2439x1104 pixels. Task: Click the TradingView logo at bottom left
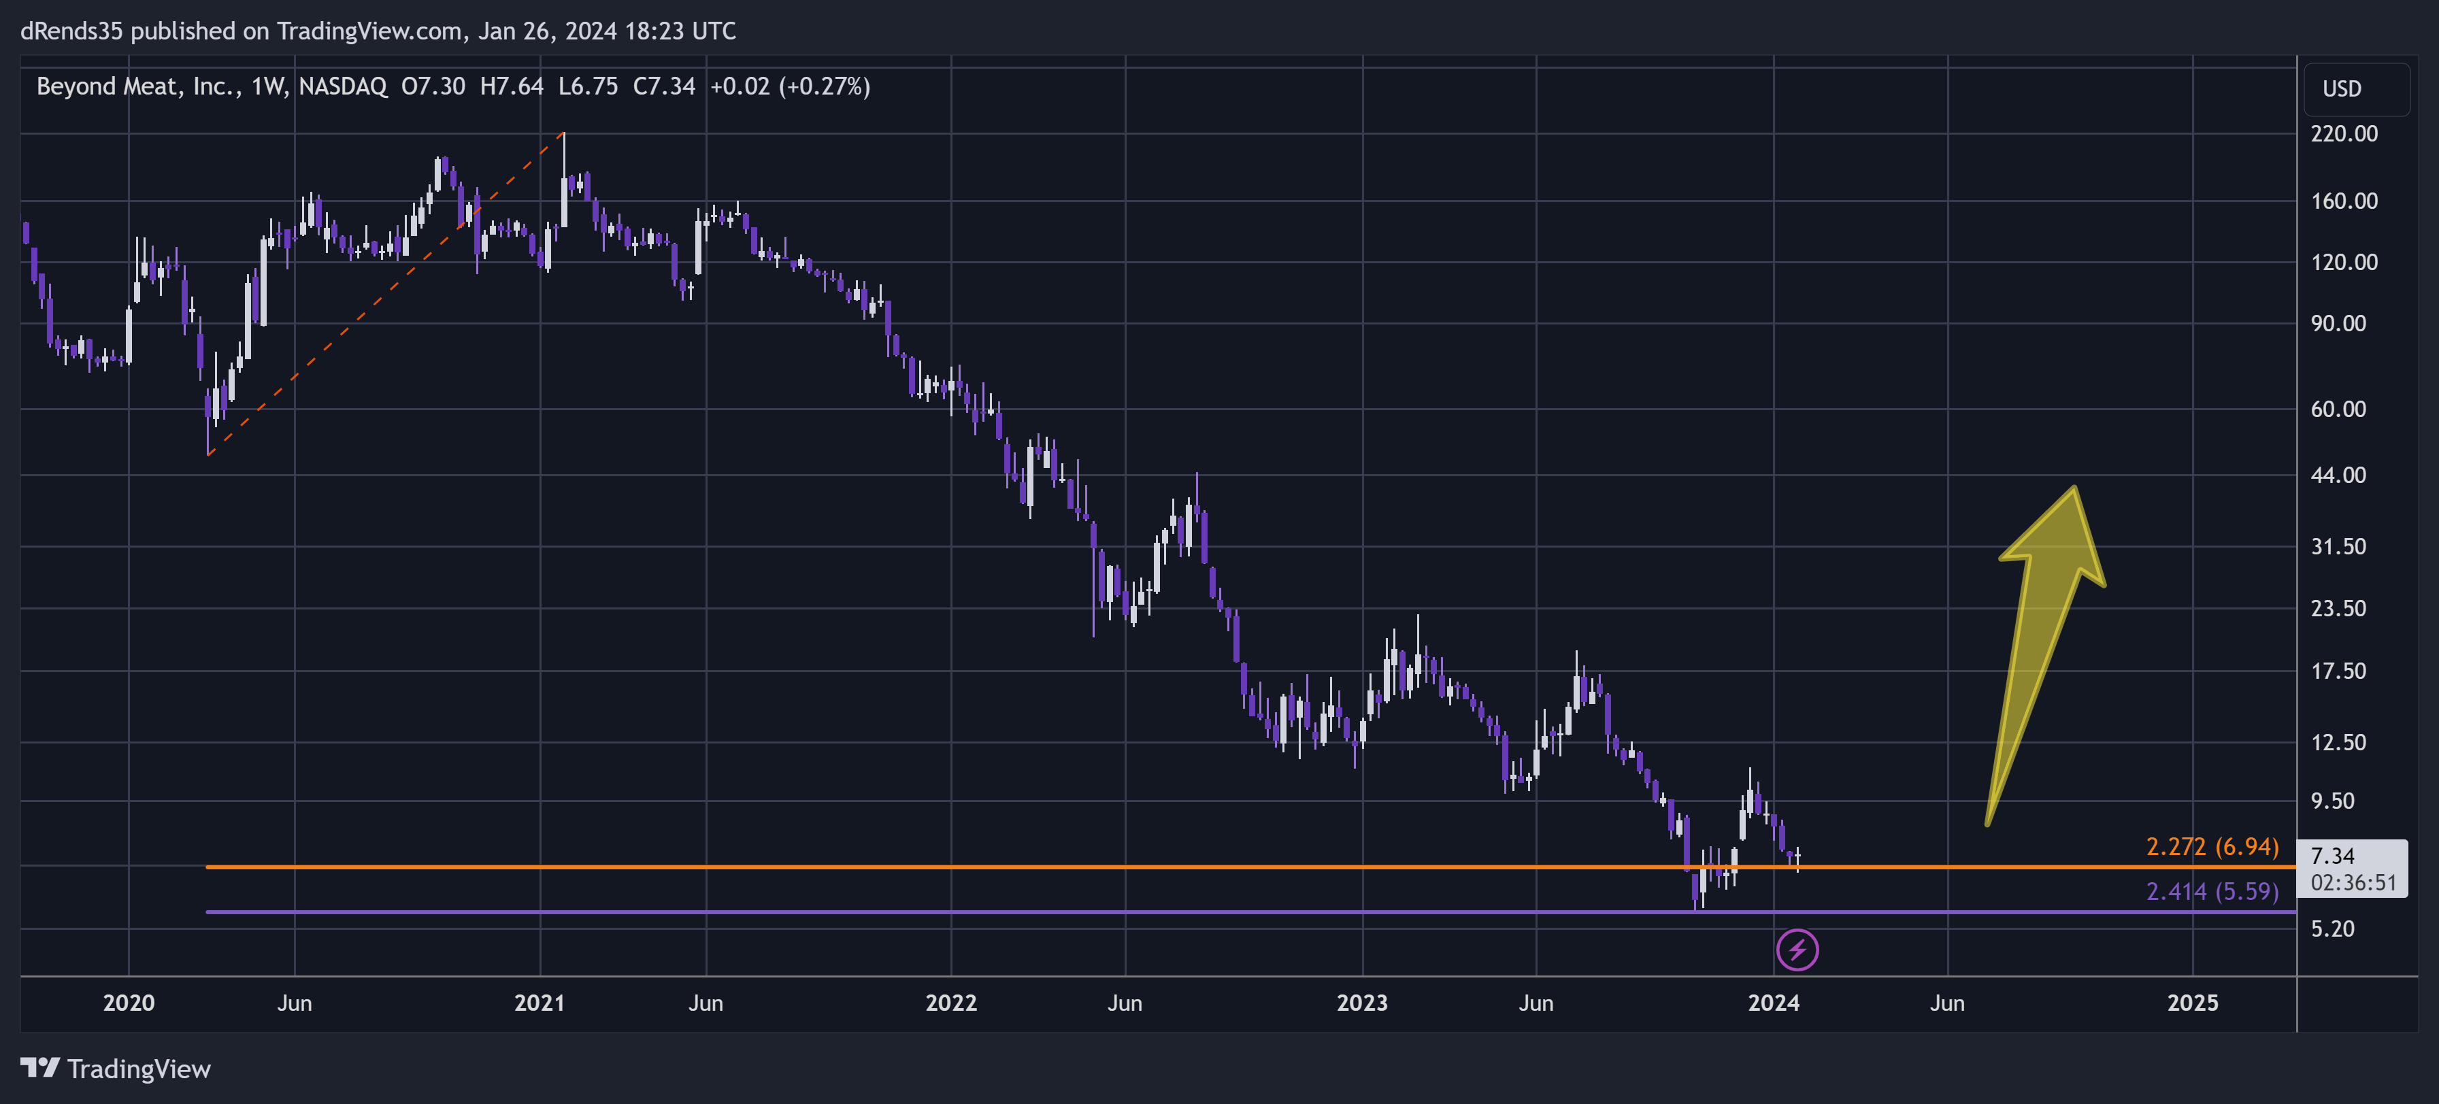116,1069
